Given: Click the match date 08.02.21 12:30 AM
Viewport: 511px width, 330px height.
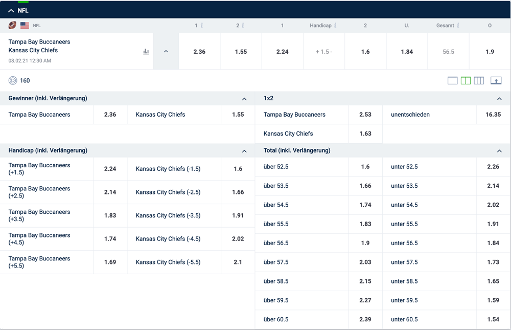Looking at the screenshot, I should point(30,61).
